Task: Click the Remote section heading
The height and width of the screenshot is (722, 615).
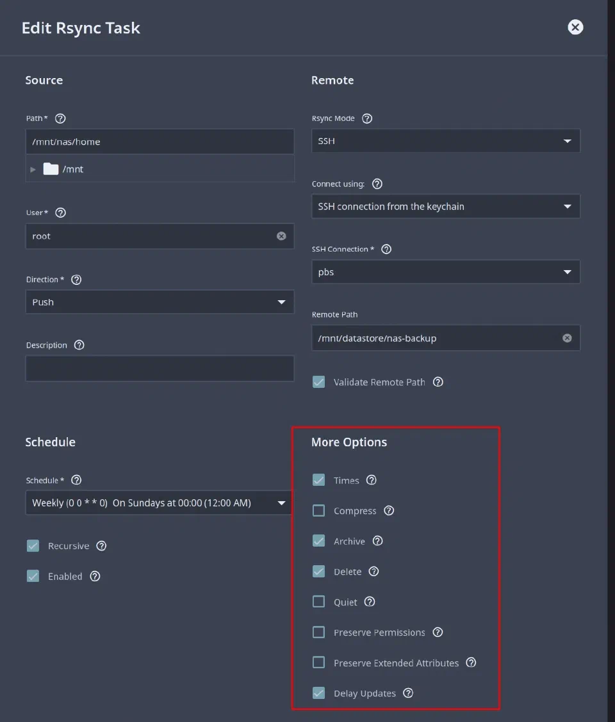Action: coord(332,80)
